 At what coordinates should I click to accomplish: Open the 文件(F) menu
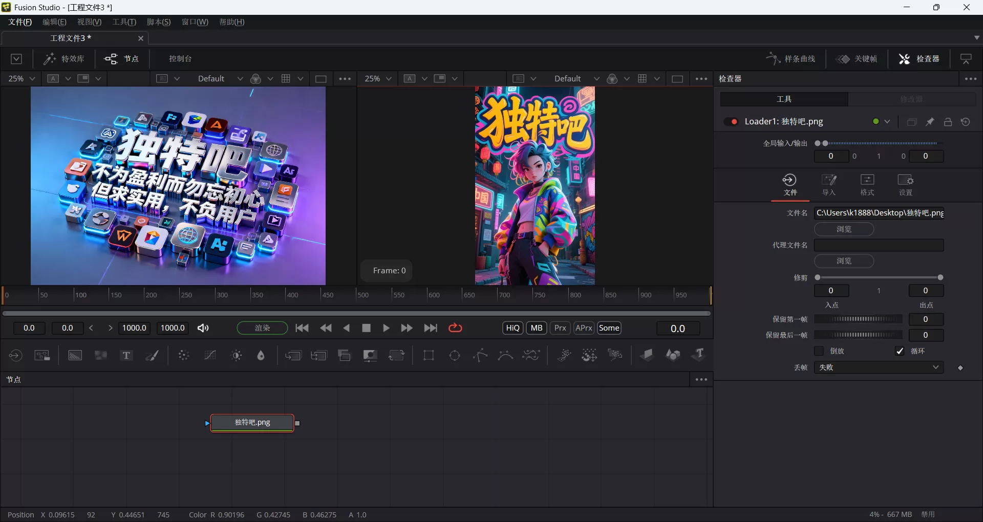(x=19, y=22)
